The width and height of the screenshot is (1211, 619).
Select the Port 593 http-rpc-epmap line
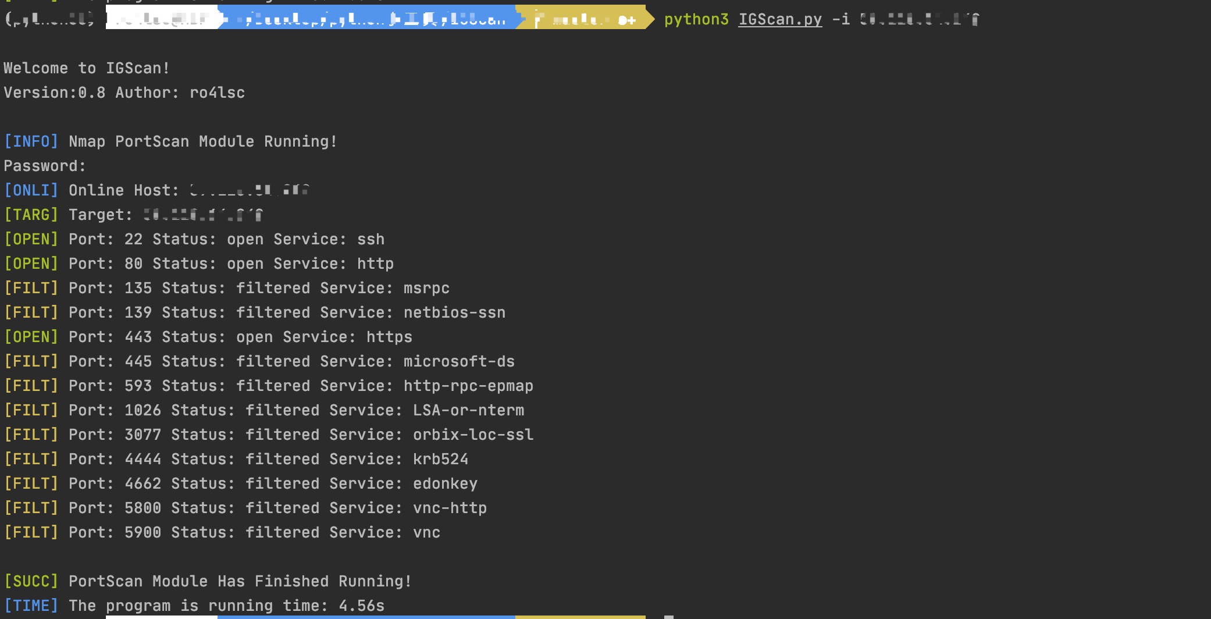tap(269, 386)
